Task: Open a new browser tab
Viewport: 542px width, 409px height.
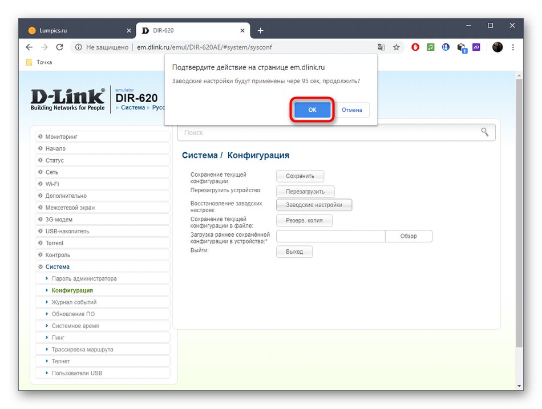Action: (x=260, y=31)
